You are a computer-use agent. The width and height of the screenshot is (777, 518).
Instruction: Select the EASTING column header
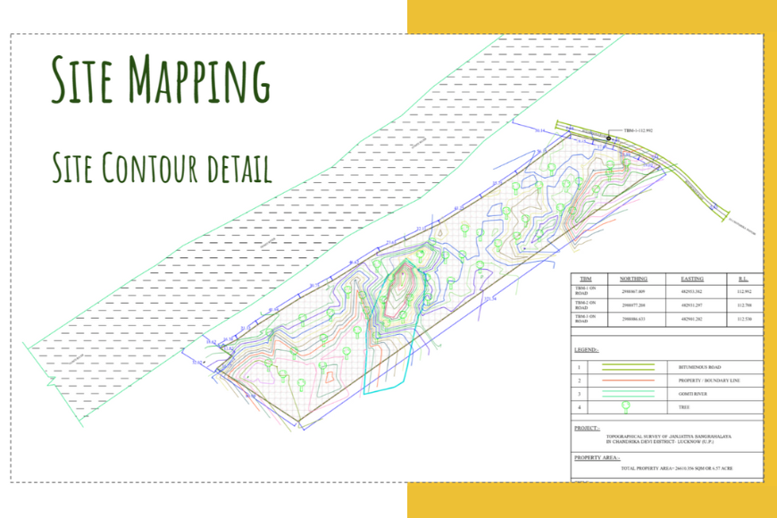[x=691, y=279]
